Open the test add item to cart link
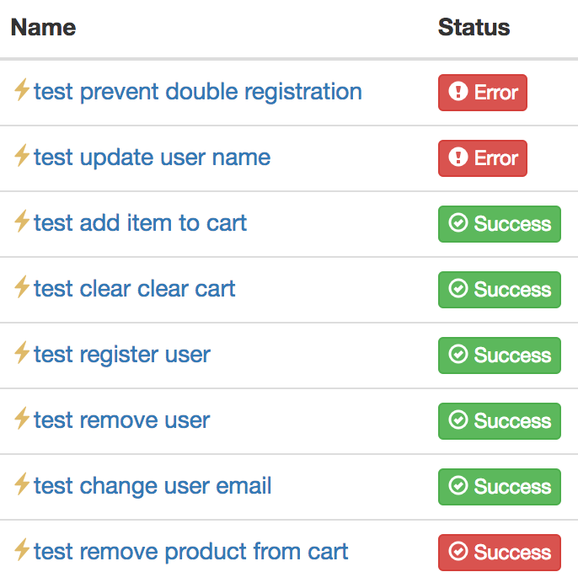The height and width of the screenshot is (588, 578). (x=140, y=223)
